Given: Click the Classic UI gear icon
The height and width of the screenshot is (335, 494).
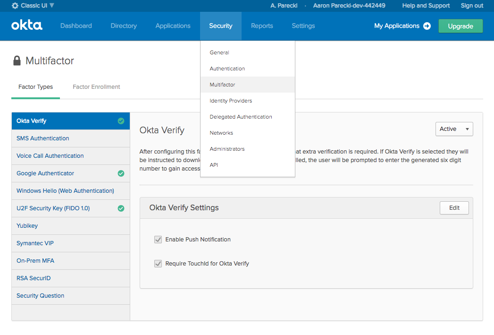Looking at the screenshot, I should [x=15, y=6].
